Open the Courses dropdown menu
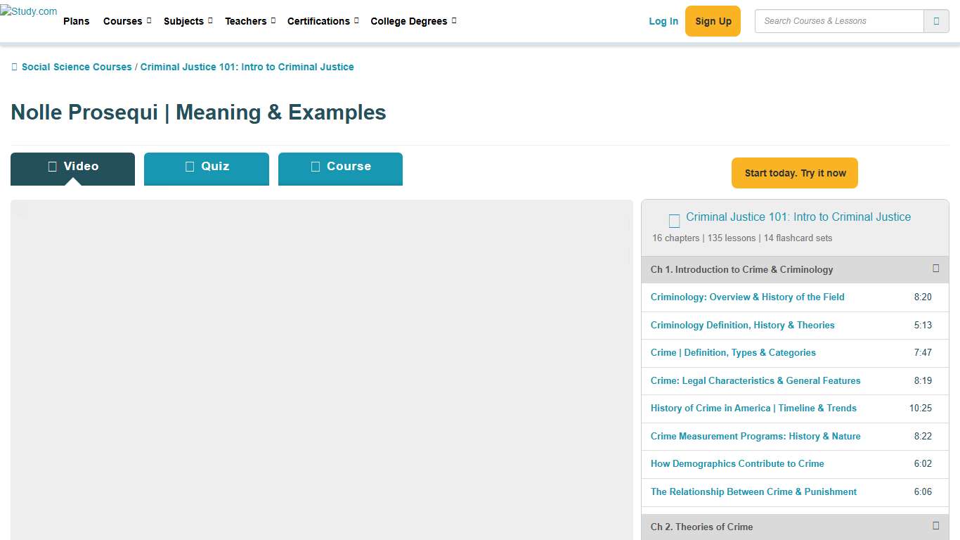This screenshot has height=540, width=960. click(x=127, y=21)
